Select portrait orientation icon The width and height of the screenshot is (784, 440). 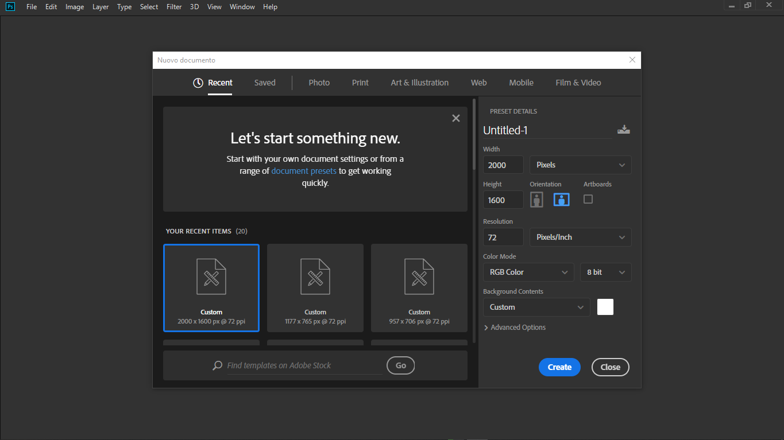point(536,200)
